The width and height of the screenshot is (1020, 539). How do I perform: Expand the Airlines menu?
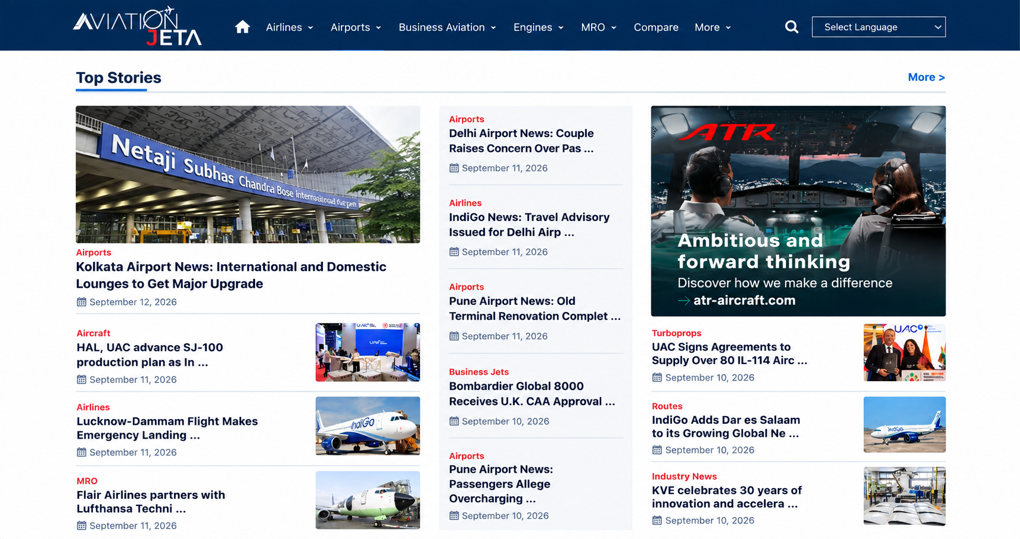tap(290, 27)
